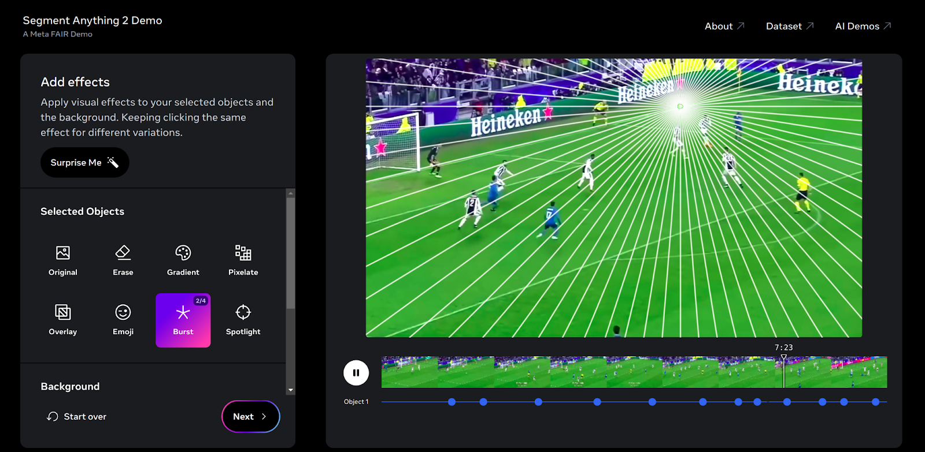Click the effects panel scrollbar thumb

(x=291, y=253)
